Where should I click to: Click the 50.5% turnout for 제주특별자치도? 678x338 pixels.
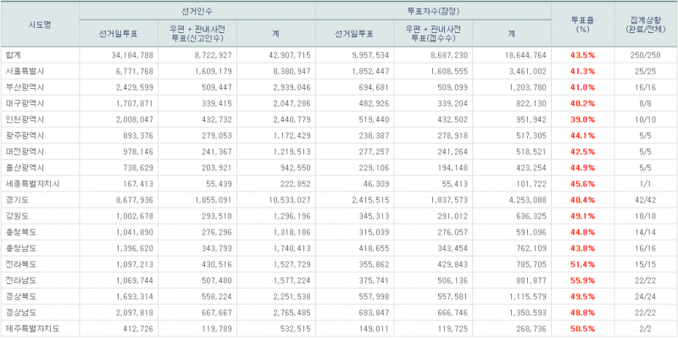click(x=582, y=329)
